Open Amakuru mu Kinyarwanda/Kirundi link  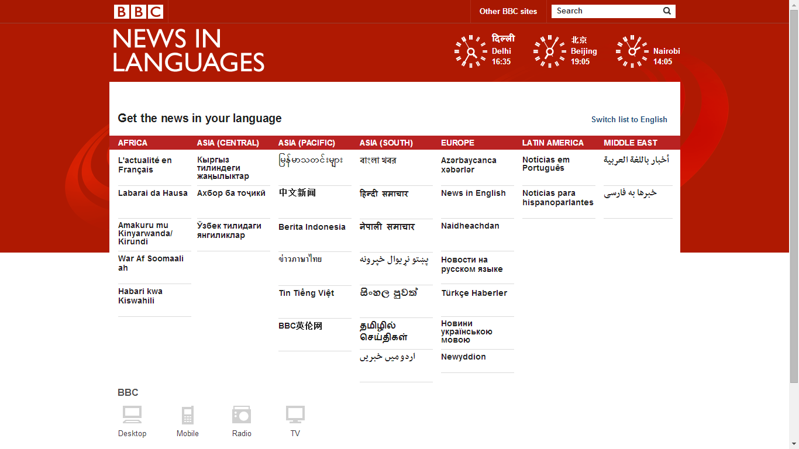point(146,233)
